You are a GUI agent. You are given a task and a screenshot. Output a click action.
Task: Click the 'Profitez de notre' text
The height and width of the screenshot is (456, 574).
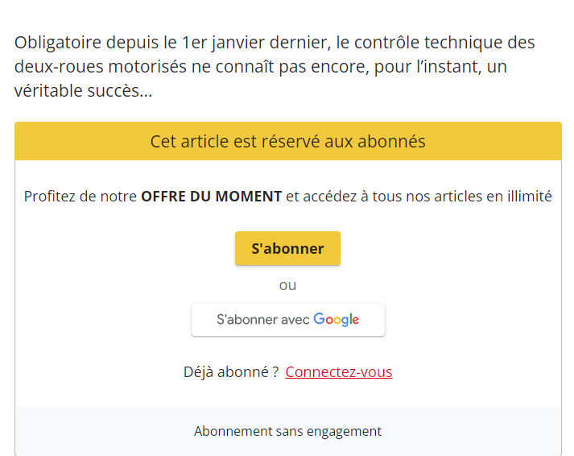(81, 197)
